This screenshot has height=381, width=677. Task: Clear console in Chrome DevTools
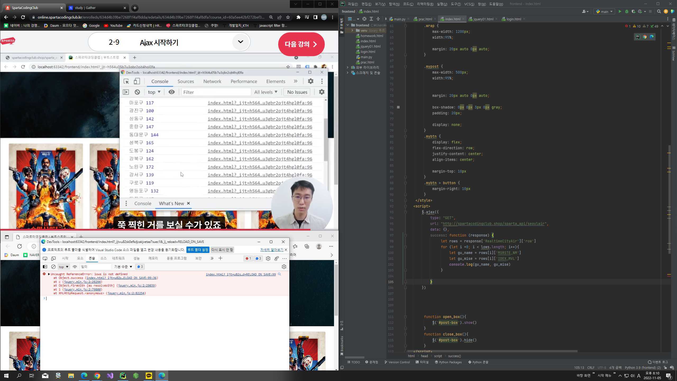pyautogui.click(x=137, y=92)
